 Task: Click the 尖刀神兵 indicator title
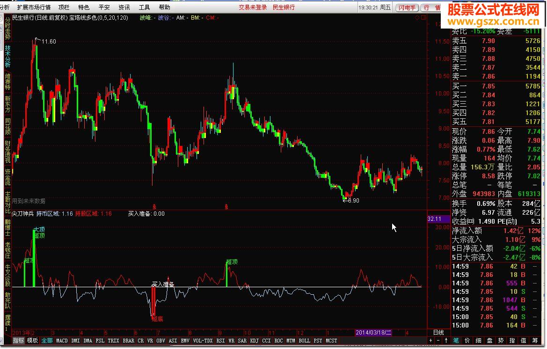pyautogui.click(x=22, y=213)
